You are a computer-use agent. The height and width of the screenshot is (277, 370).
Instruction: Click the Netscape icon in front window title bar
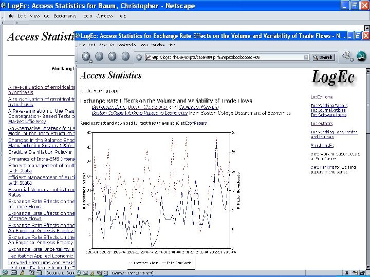click(x=78, y=36)
